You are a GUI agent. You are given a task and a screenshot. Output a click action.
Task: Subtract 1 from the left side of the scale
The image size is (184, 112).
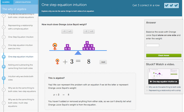[64, 31]
